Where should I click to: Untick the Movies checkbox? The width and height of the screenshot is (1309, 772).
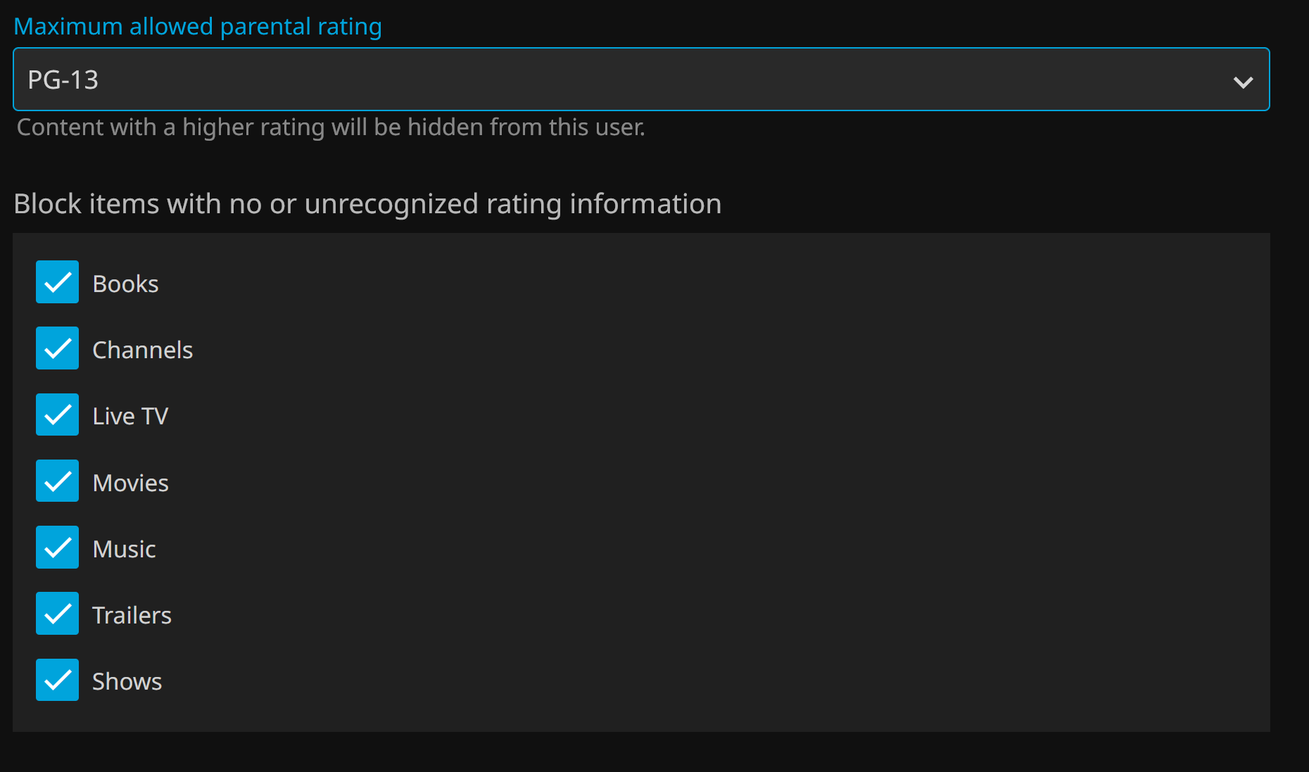point(57,481)
